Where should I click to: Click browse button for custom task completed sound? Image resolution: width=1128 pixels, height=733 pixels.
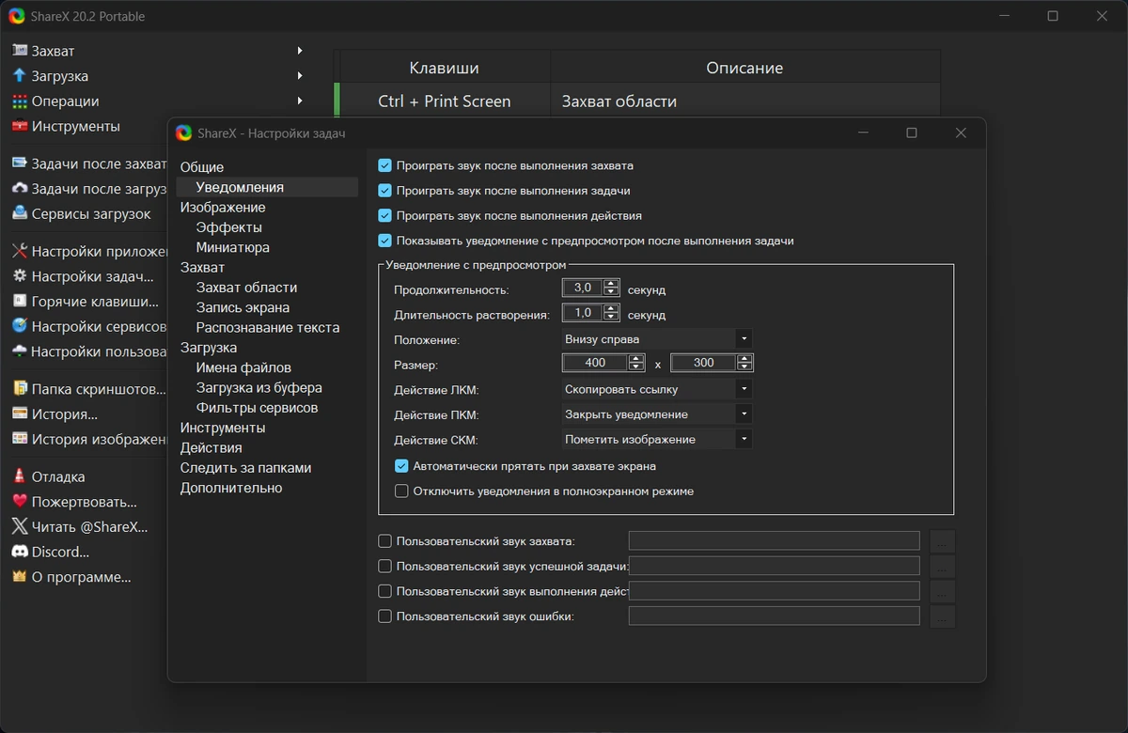coord(942,567)
